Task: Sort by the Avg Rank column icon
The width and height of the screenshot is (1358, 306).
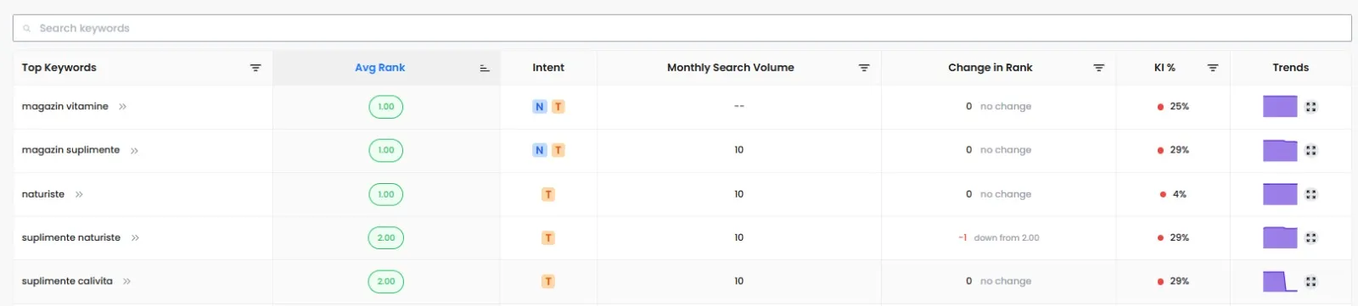Action: tap(485, 68)
